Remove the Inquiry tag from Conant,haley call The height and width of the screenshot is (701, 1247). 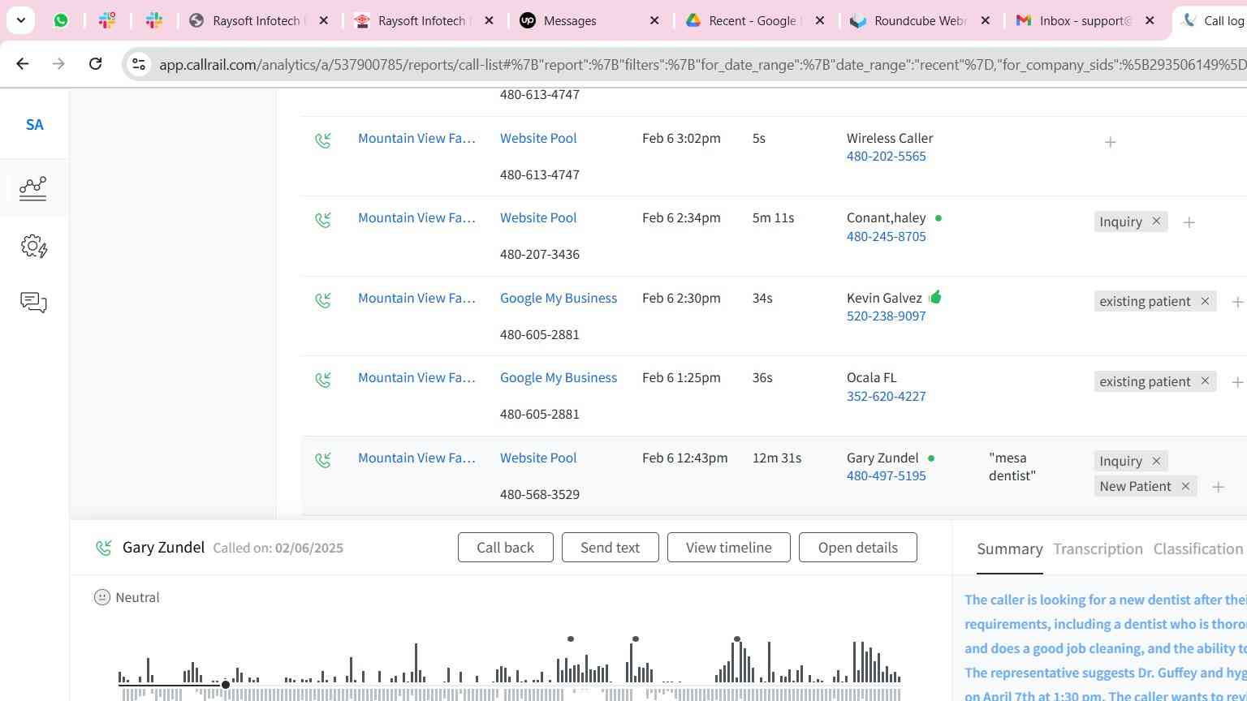click(1156, 221)
